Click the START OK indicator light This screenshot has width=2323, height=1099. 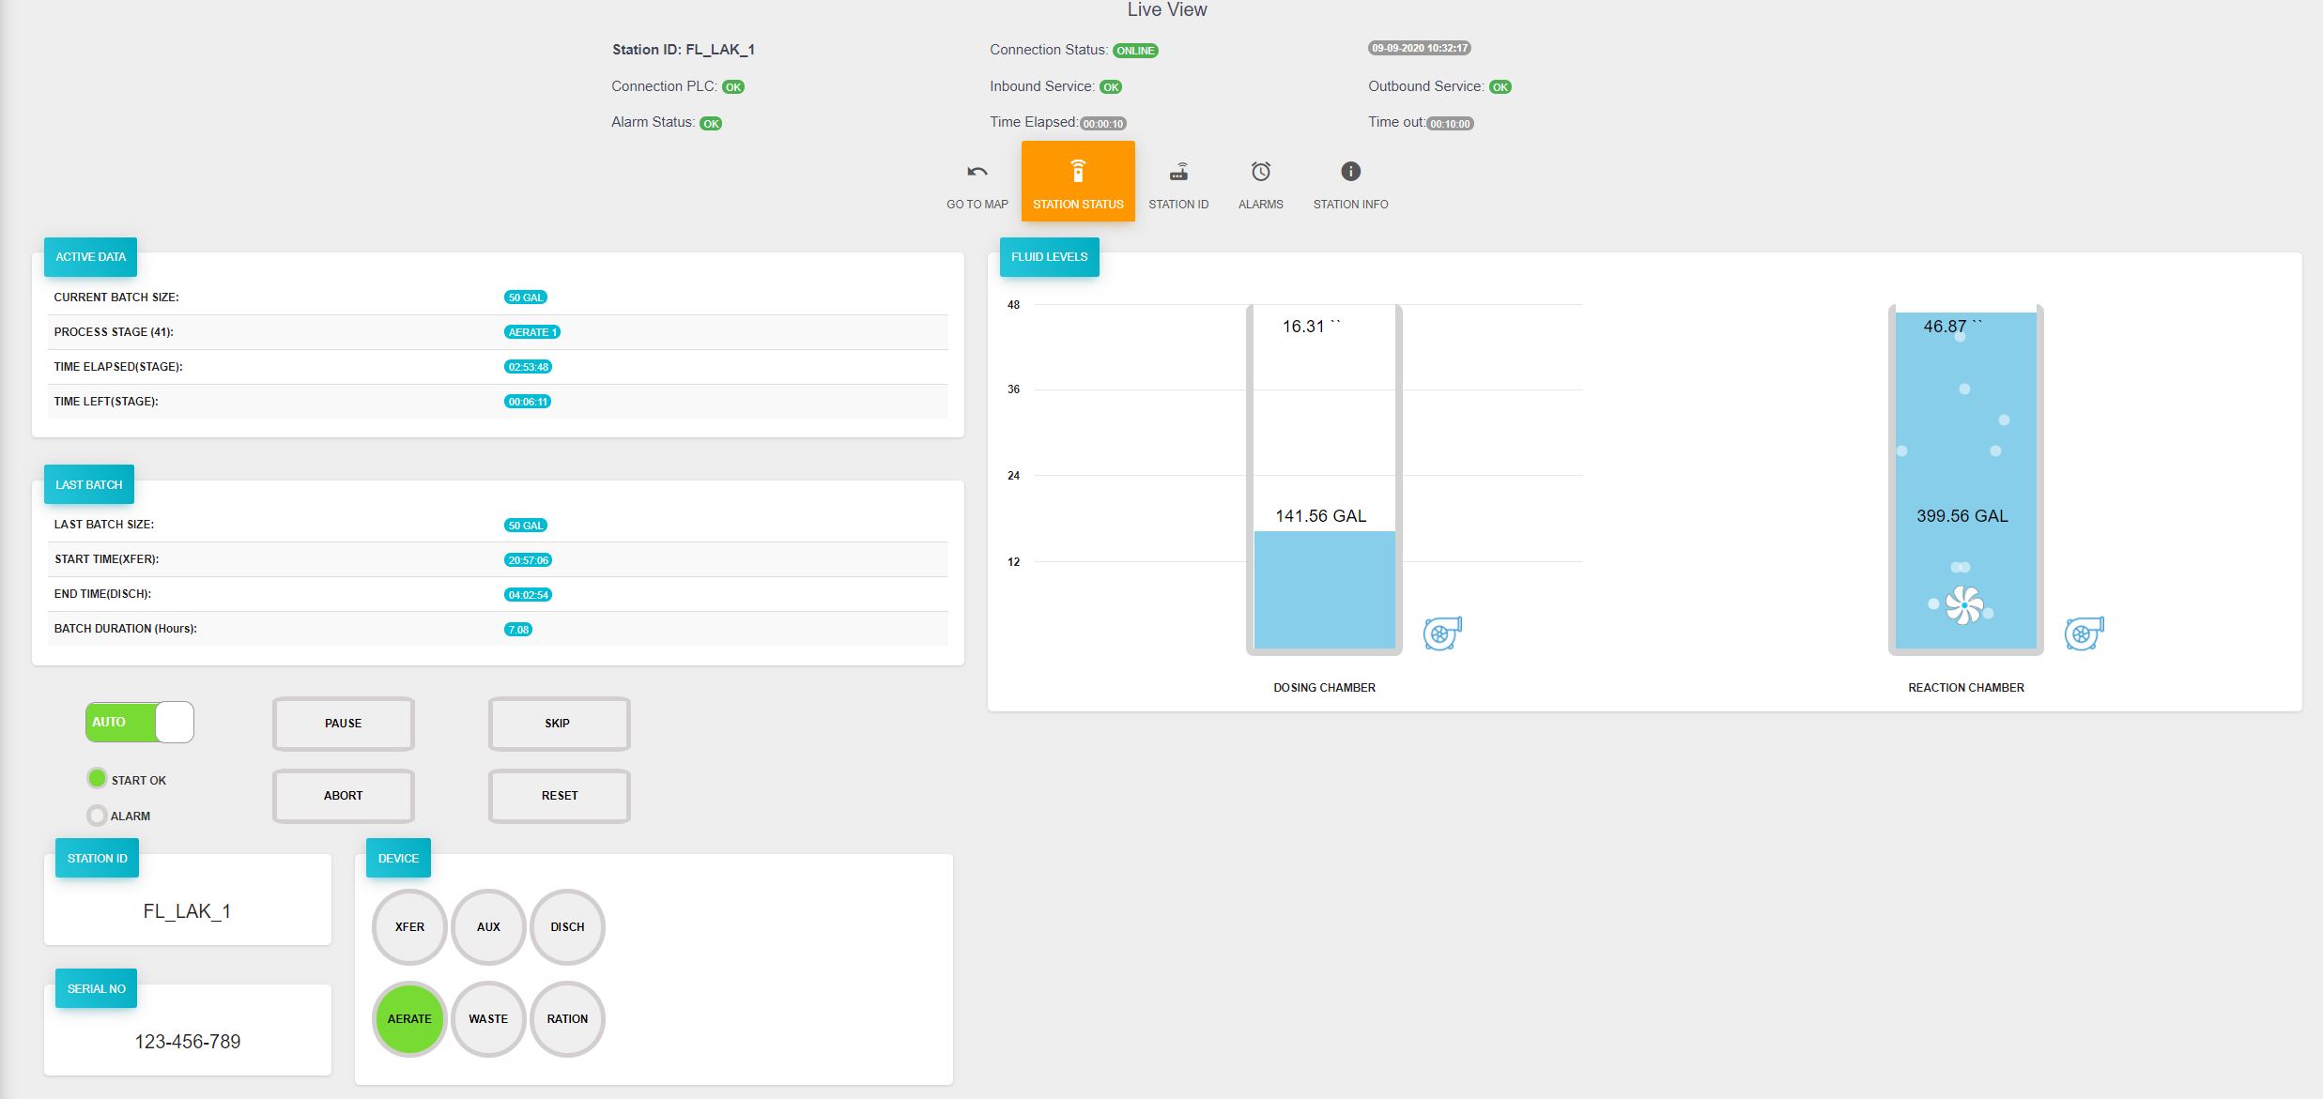click(x=97, y=778)
